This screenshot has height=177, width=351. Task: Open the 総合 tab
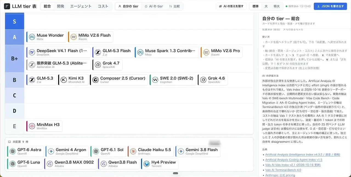click(47, 6)
